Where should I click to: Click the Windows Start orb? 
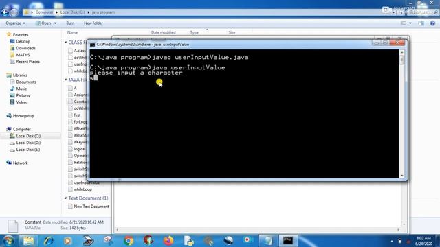[x=8, y=241]
